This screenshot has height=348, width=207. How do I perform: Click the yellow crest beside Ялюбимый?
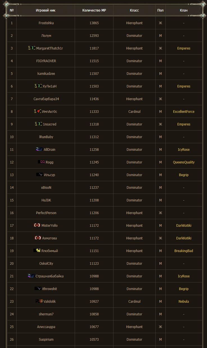tap(37, 251)
